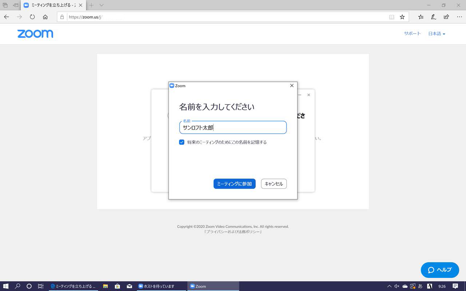The height and width of the screenshot is (291, 466).
Task: Switch to ホストを待っています taskbar window
Action: [x=162, y=286]
